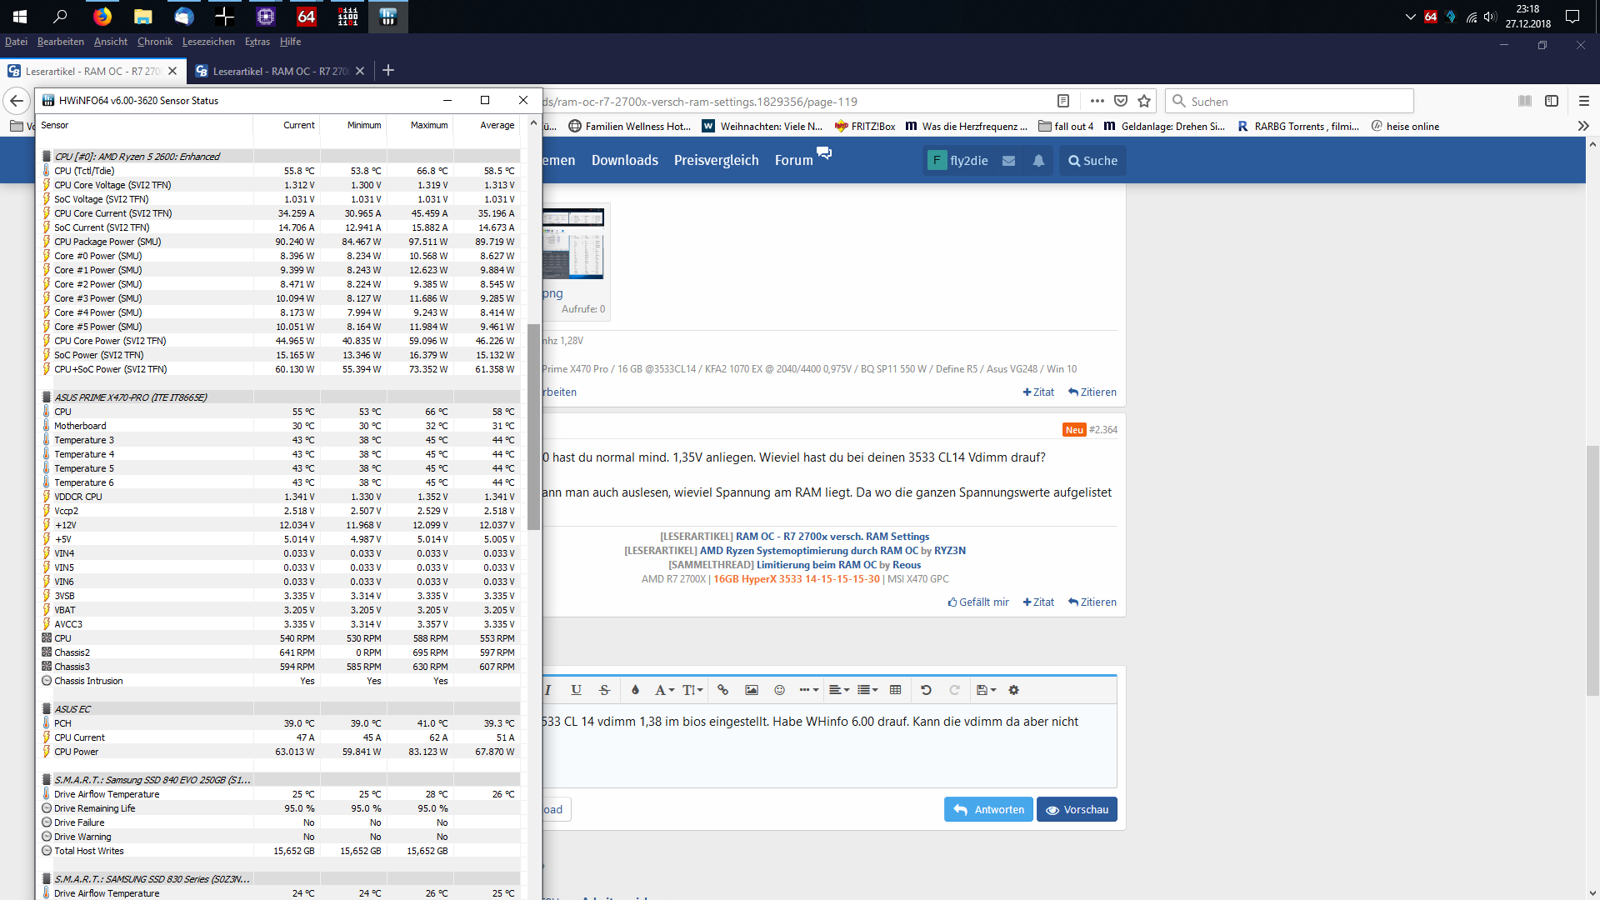The image size is (1600, 900).
Task: Click Zitieren on post #2.364
Action: coord(1092,602)
